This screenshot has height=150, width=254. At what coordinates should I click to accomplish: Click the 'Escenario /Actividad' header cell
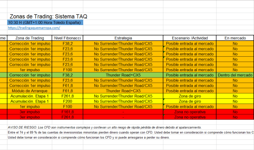pyautogui.click(x=189, y=38)
